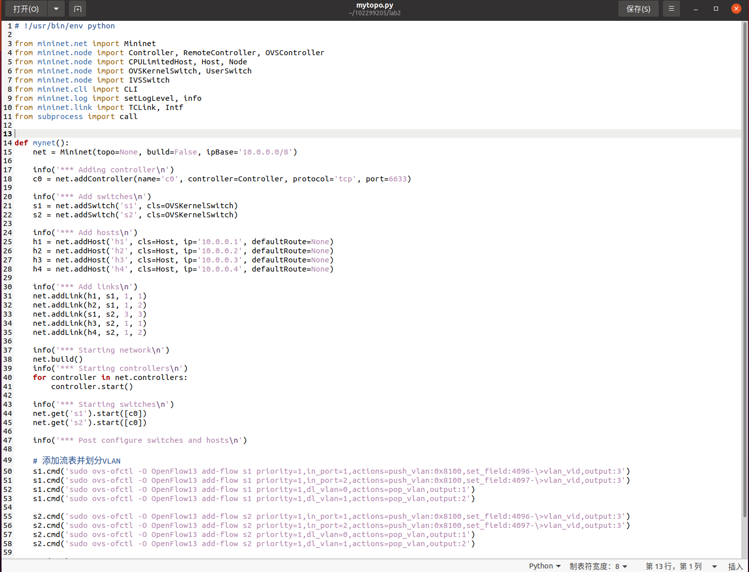Place cursor on the empty line 13
The height and width of the screenshot is (572, 749).
[378, 134]
